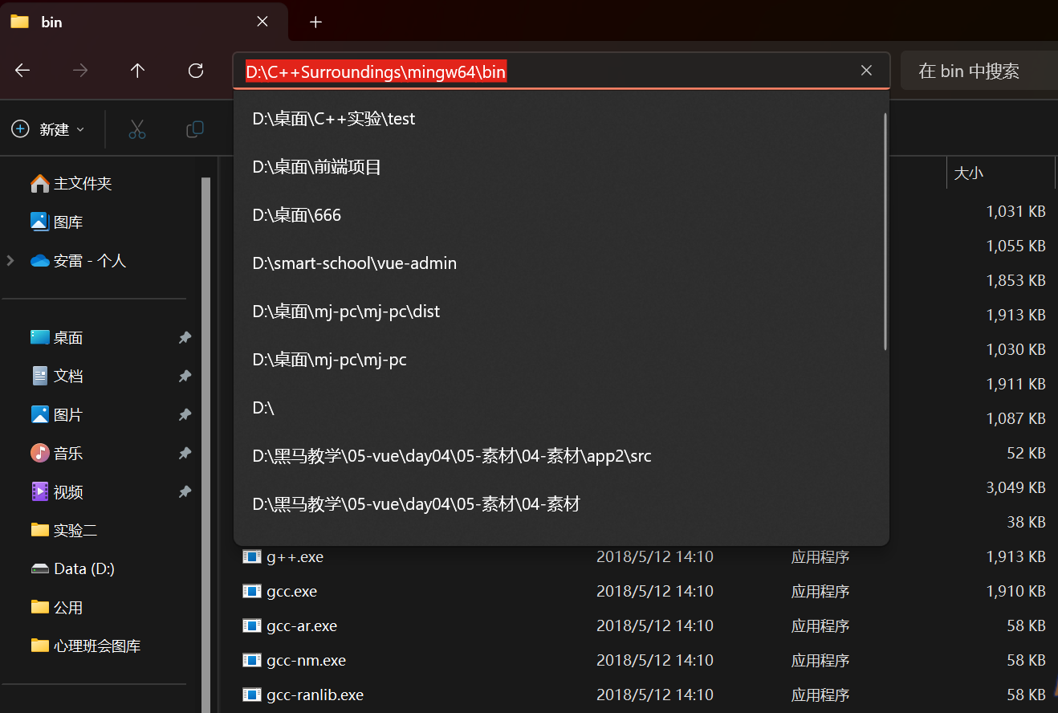Close the bin tab
The image size is (1058, 713).
[262, 22]
